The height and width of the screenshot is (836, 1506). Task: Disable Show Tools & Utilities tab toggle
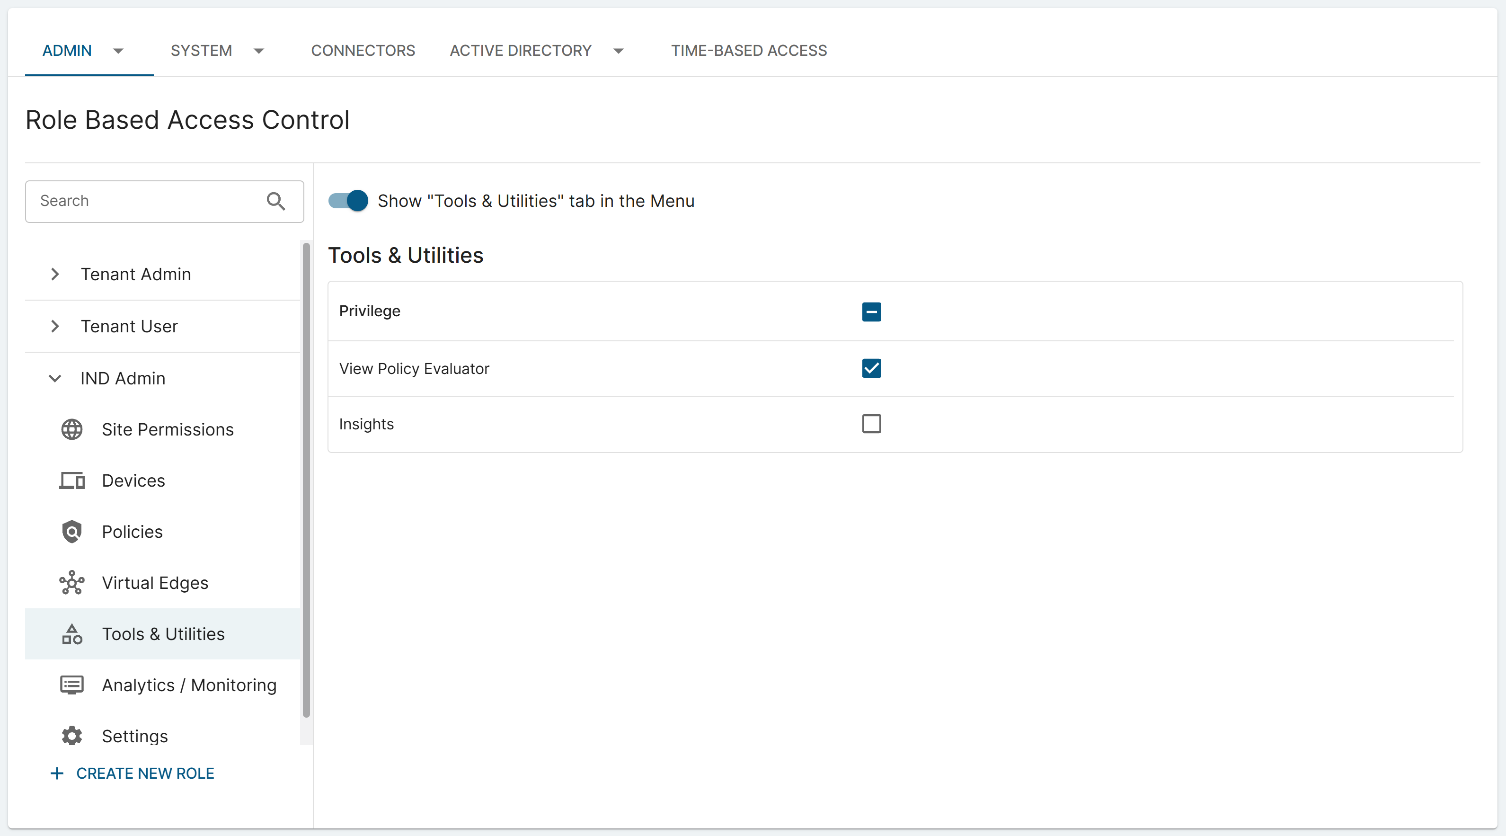(x=348, y=201)
